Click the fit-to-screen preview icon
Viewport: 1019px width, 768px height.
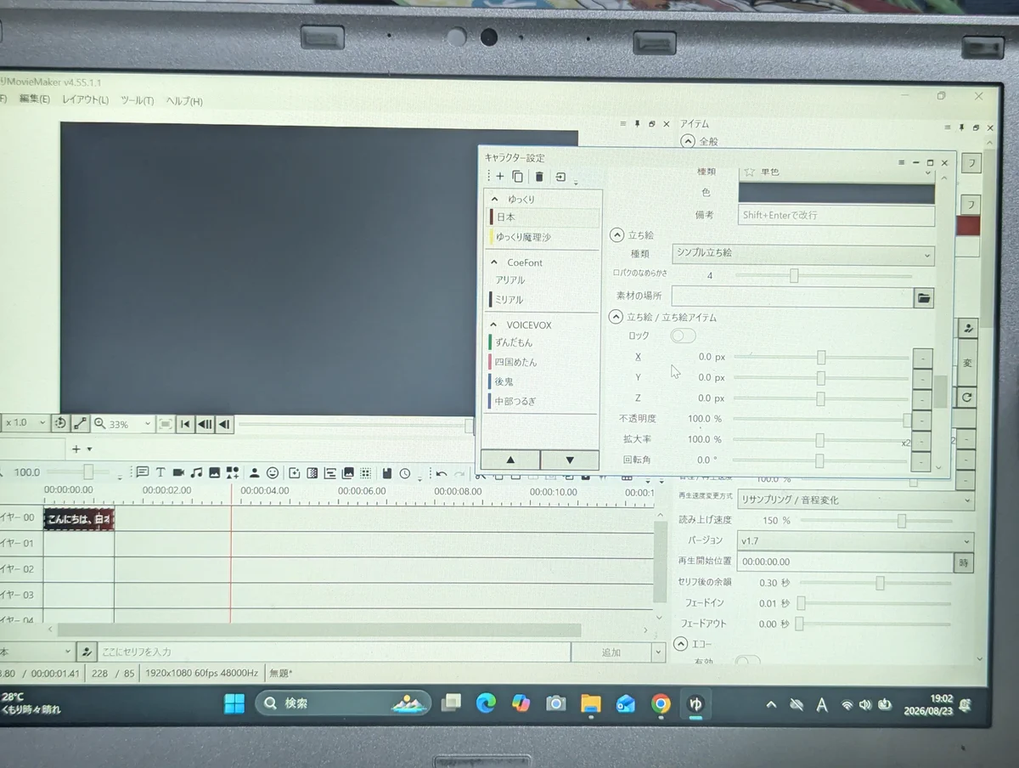click(x=166, y=424)
